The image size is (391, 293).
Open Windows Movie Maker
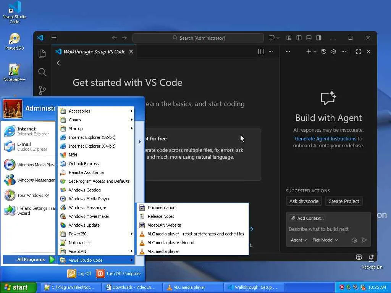click(96, 216)
